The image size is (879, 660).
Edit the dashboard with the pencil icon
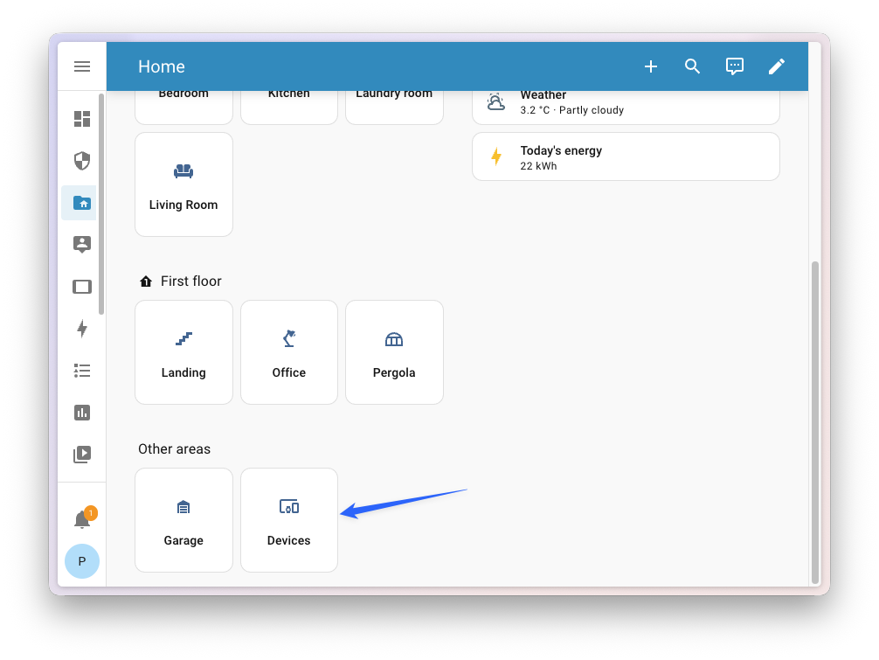[x=777, y=66]
